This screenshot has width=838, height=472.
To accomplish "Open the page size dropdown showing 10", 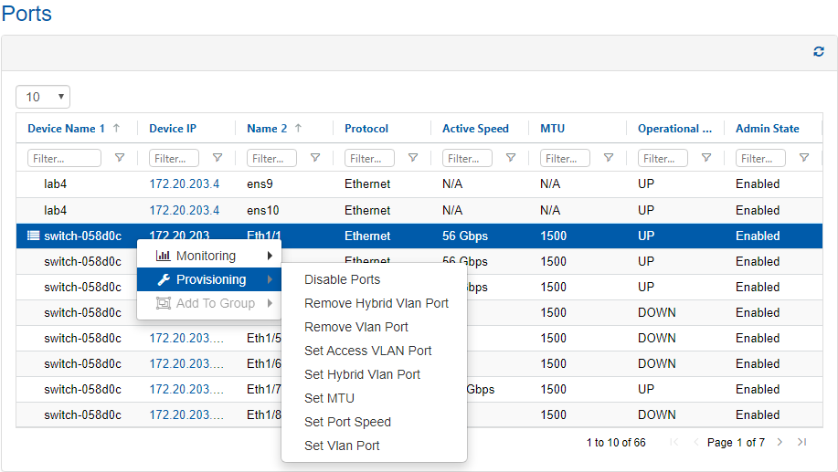I will 43,97.
